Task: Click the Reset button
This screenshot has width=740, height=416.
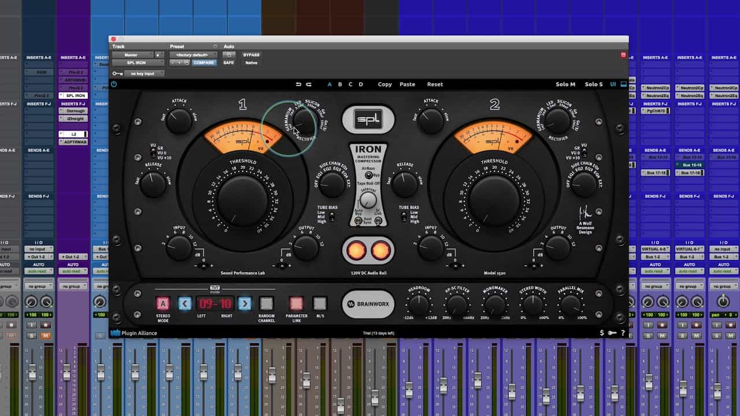Action: point(435,84)
